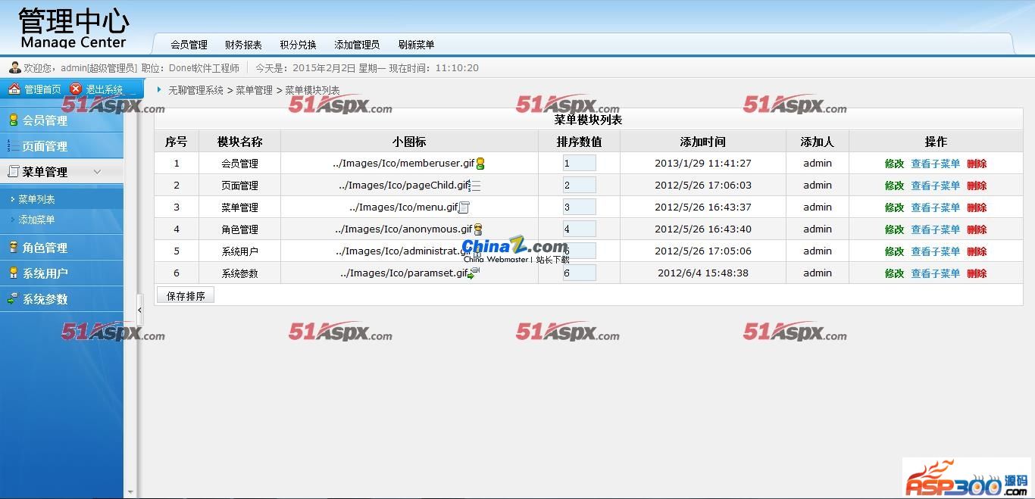The height and width of the screenshot is (499, 1035).
Task: Click the 模块名称 column header
Action: coord(239,142)
